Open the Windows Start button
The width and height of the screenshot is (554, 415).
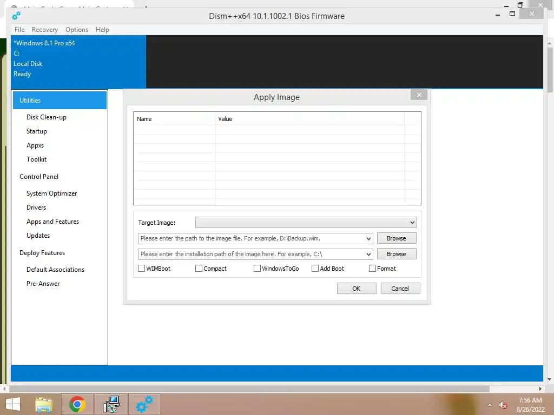pyautogui.click(x=13, y=404)
